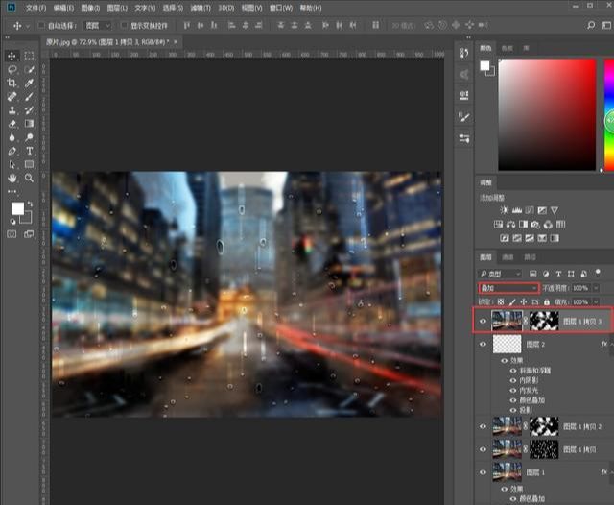The image size is (614, 505).
Task: Open the 滤镜(T) menu
Action: [201, 8]
